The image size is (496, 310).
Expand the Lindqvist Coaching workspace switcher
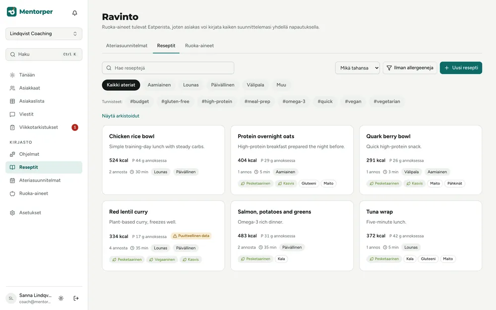(44, 34)
